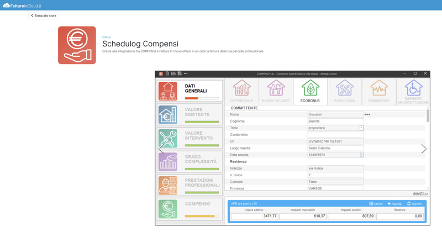The width and height of the screenshot is (442, 232).
Task: Open the Compenso section
Action: click(x=190, y=209)
